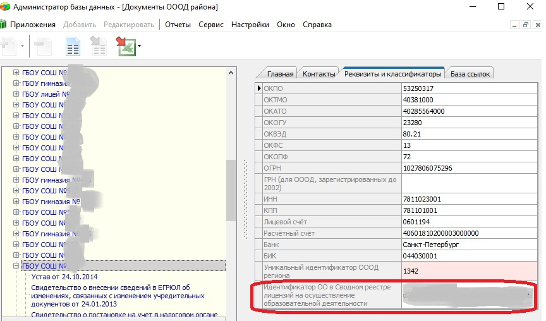Click the remove document minus icon

tap(44, 46)
